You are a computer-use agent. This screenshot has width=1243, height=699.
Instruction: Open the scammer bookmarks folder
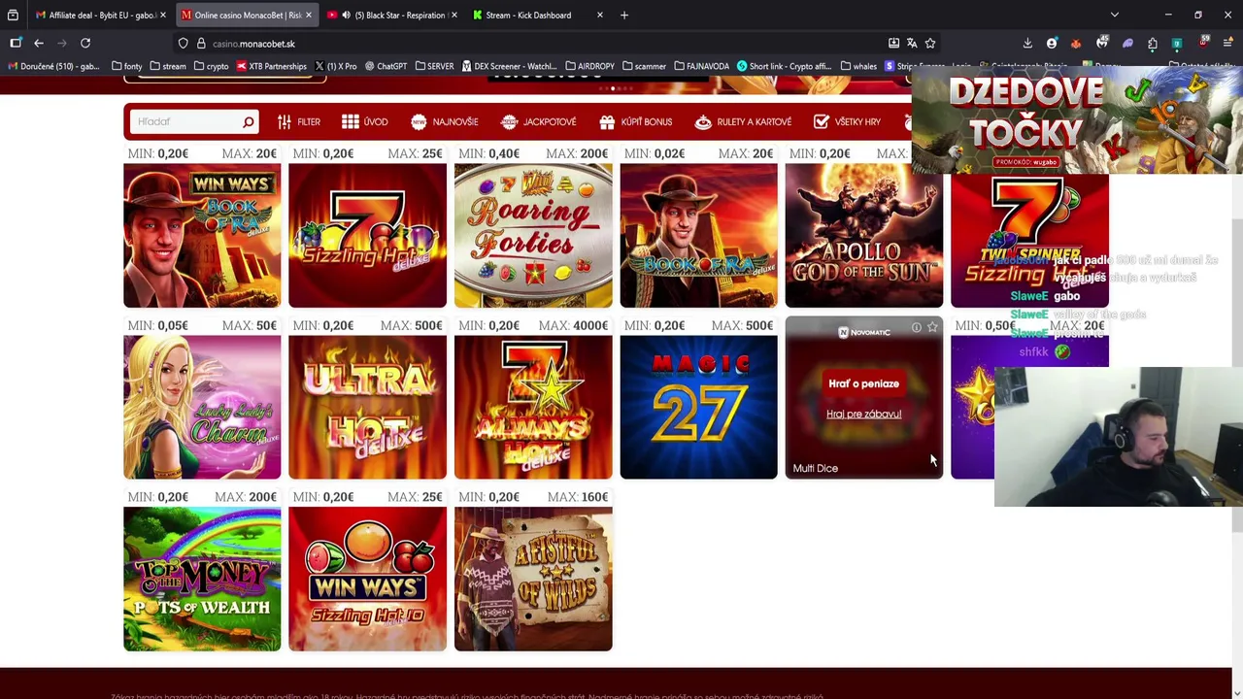coord(644,66)
